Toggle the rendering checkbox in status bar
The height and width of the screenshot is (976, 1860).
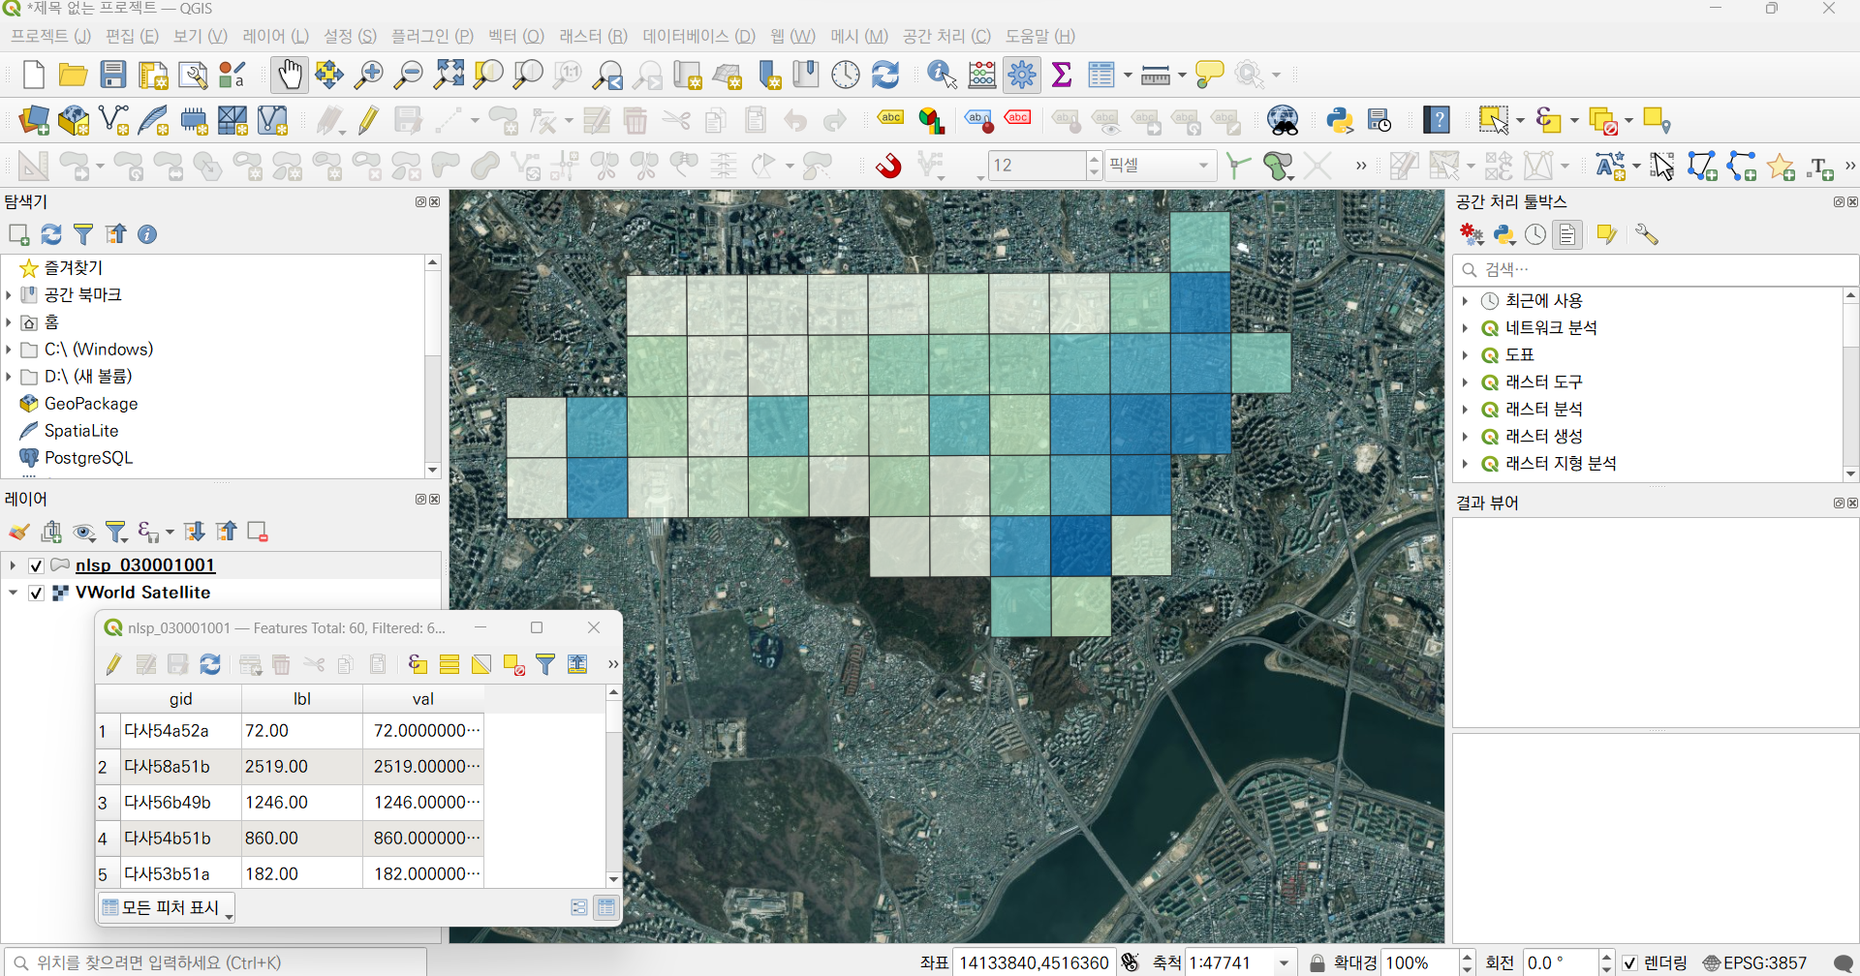pyautogui.click(x=1629, y=963)
